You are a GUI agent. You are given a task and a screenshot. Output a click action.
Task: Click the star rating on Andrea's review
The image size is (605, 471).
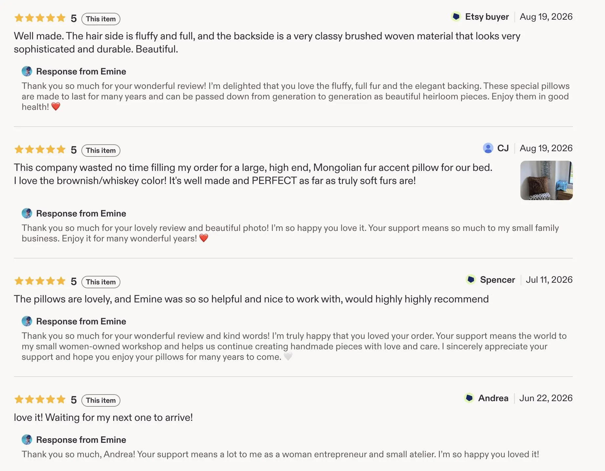click(x=40, y=399)
